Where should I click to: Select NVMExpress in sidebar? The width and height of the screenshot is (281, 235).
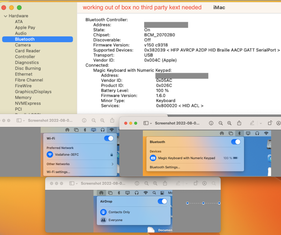tap(28, 103)
